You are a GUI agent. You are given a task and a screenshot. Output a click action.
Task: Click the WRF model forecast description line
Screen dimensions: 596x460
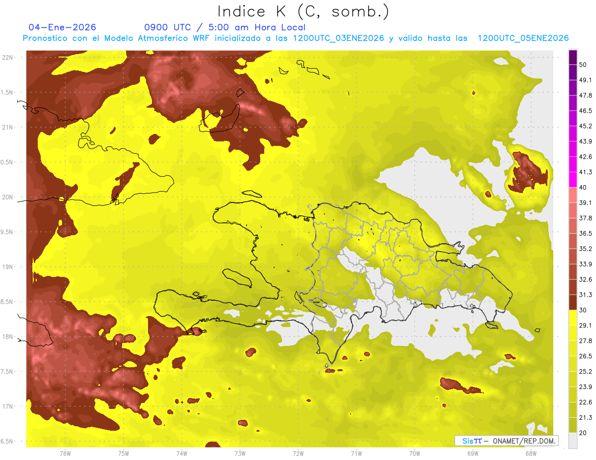[296, 38]
